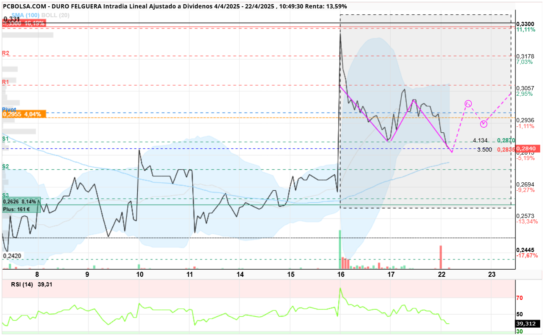Click the tall red volume bar at 22
Screen dimensions: 544x336
pos(441,257)
